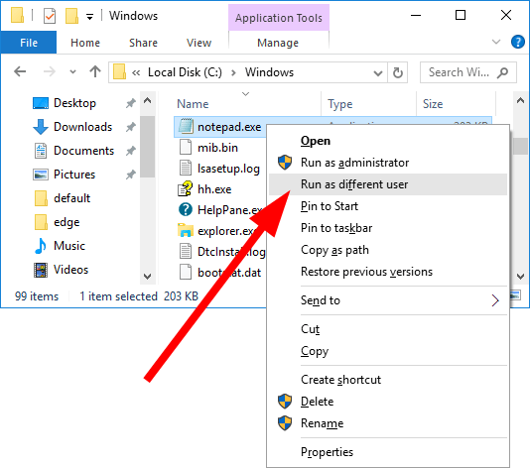Click the Windows breadcrumb in the address bar
The width and height of the screenshot is (530, 468).
(269, 72)
